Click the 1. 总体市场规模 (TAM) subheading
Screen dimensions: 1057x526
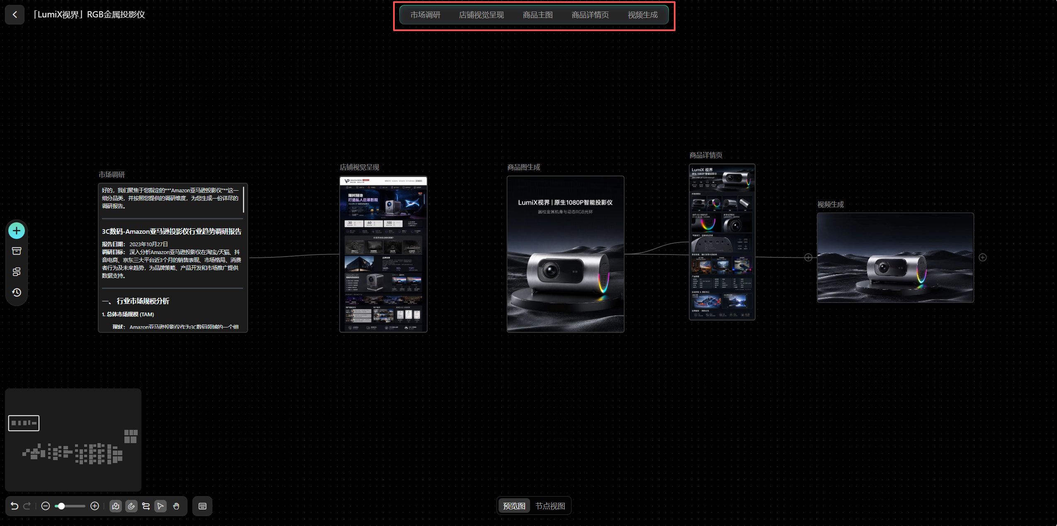click(128, 315)
